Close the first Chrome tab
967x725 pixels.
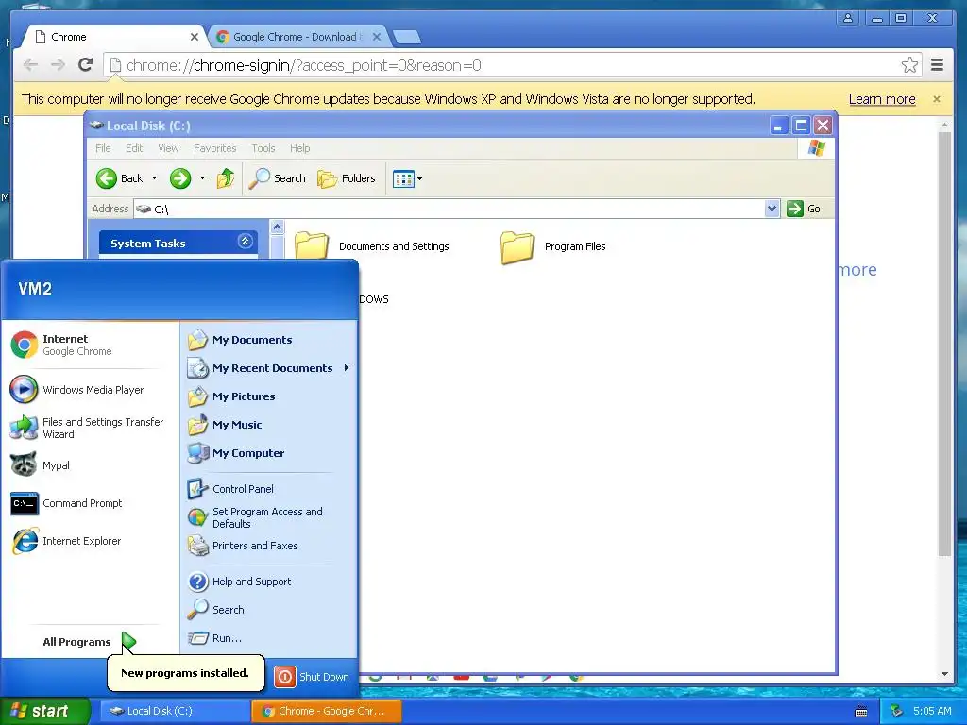[x=195, y=37]
